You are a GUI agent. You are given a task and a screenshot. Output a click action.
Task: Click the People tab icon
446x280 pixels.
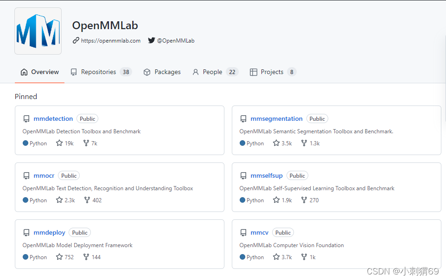pos(195,72)
